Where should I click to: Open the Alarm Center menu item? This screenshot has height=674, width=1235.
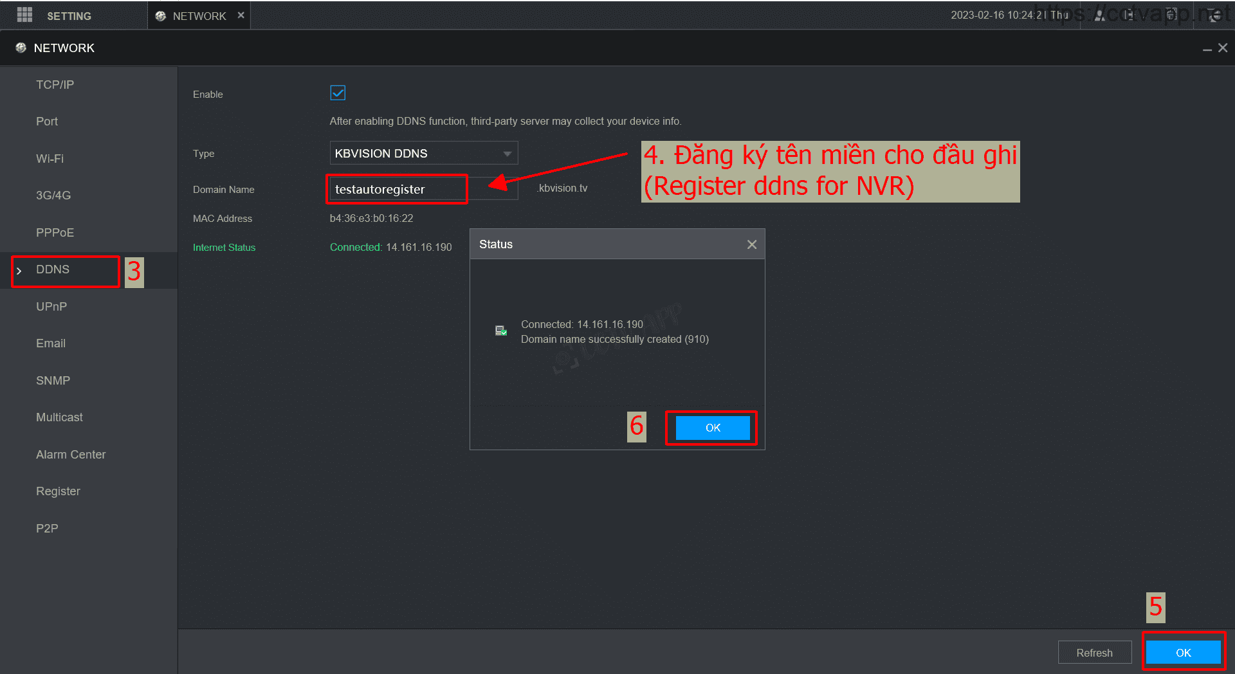pyautogui.click(x=71, y=455)
